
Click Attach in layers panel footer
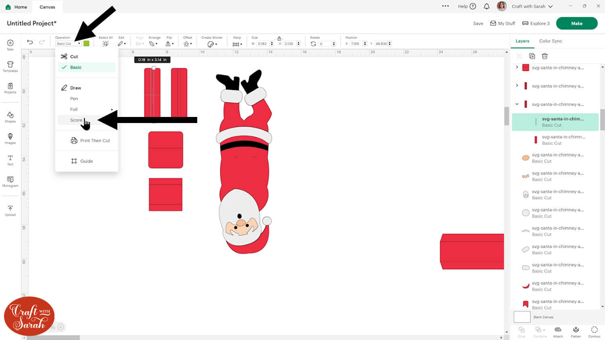pyautogui.click(x=558, y=332)
